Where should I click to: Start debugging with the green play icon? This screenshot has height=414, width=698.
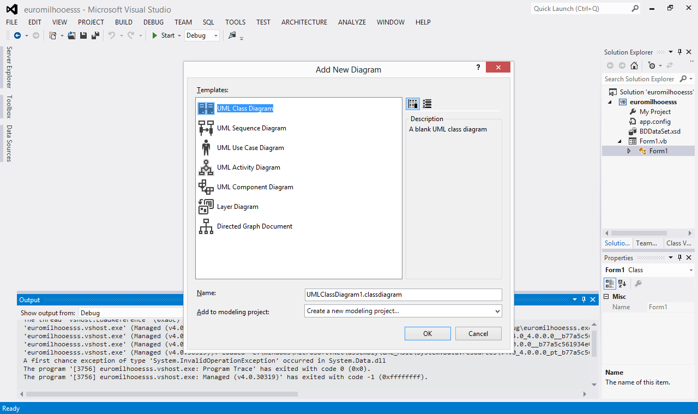click(155, 35)
